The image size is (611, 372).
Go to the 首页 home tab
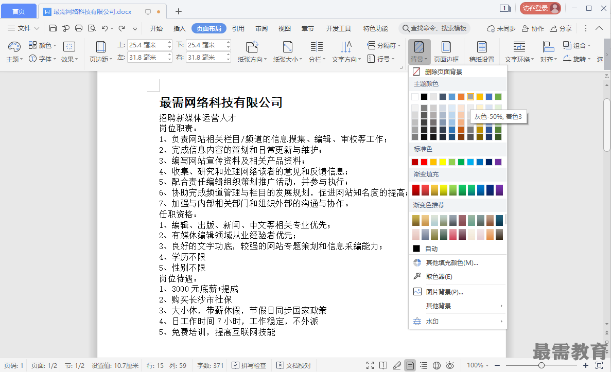[19, 11]
